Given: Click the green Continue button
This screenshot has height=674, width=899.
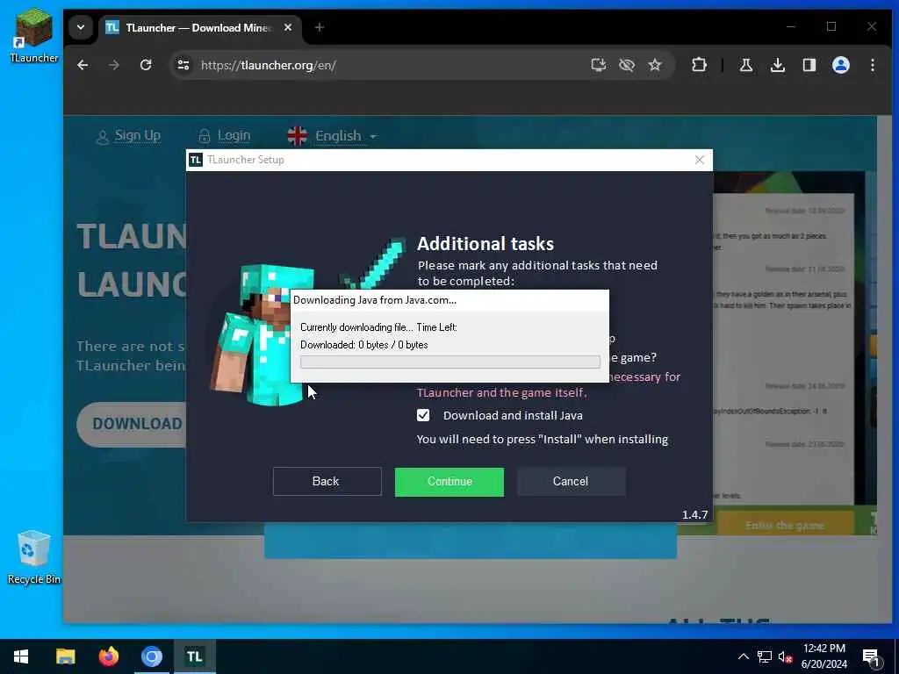Looking at the screenshot, I should click(x=449, y=482).
